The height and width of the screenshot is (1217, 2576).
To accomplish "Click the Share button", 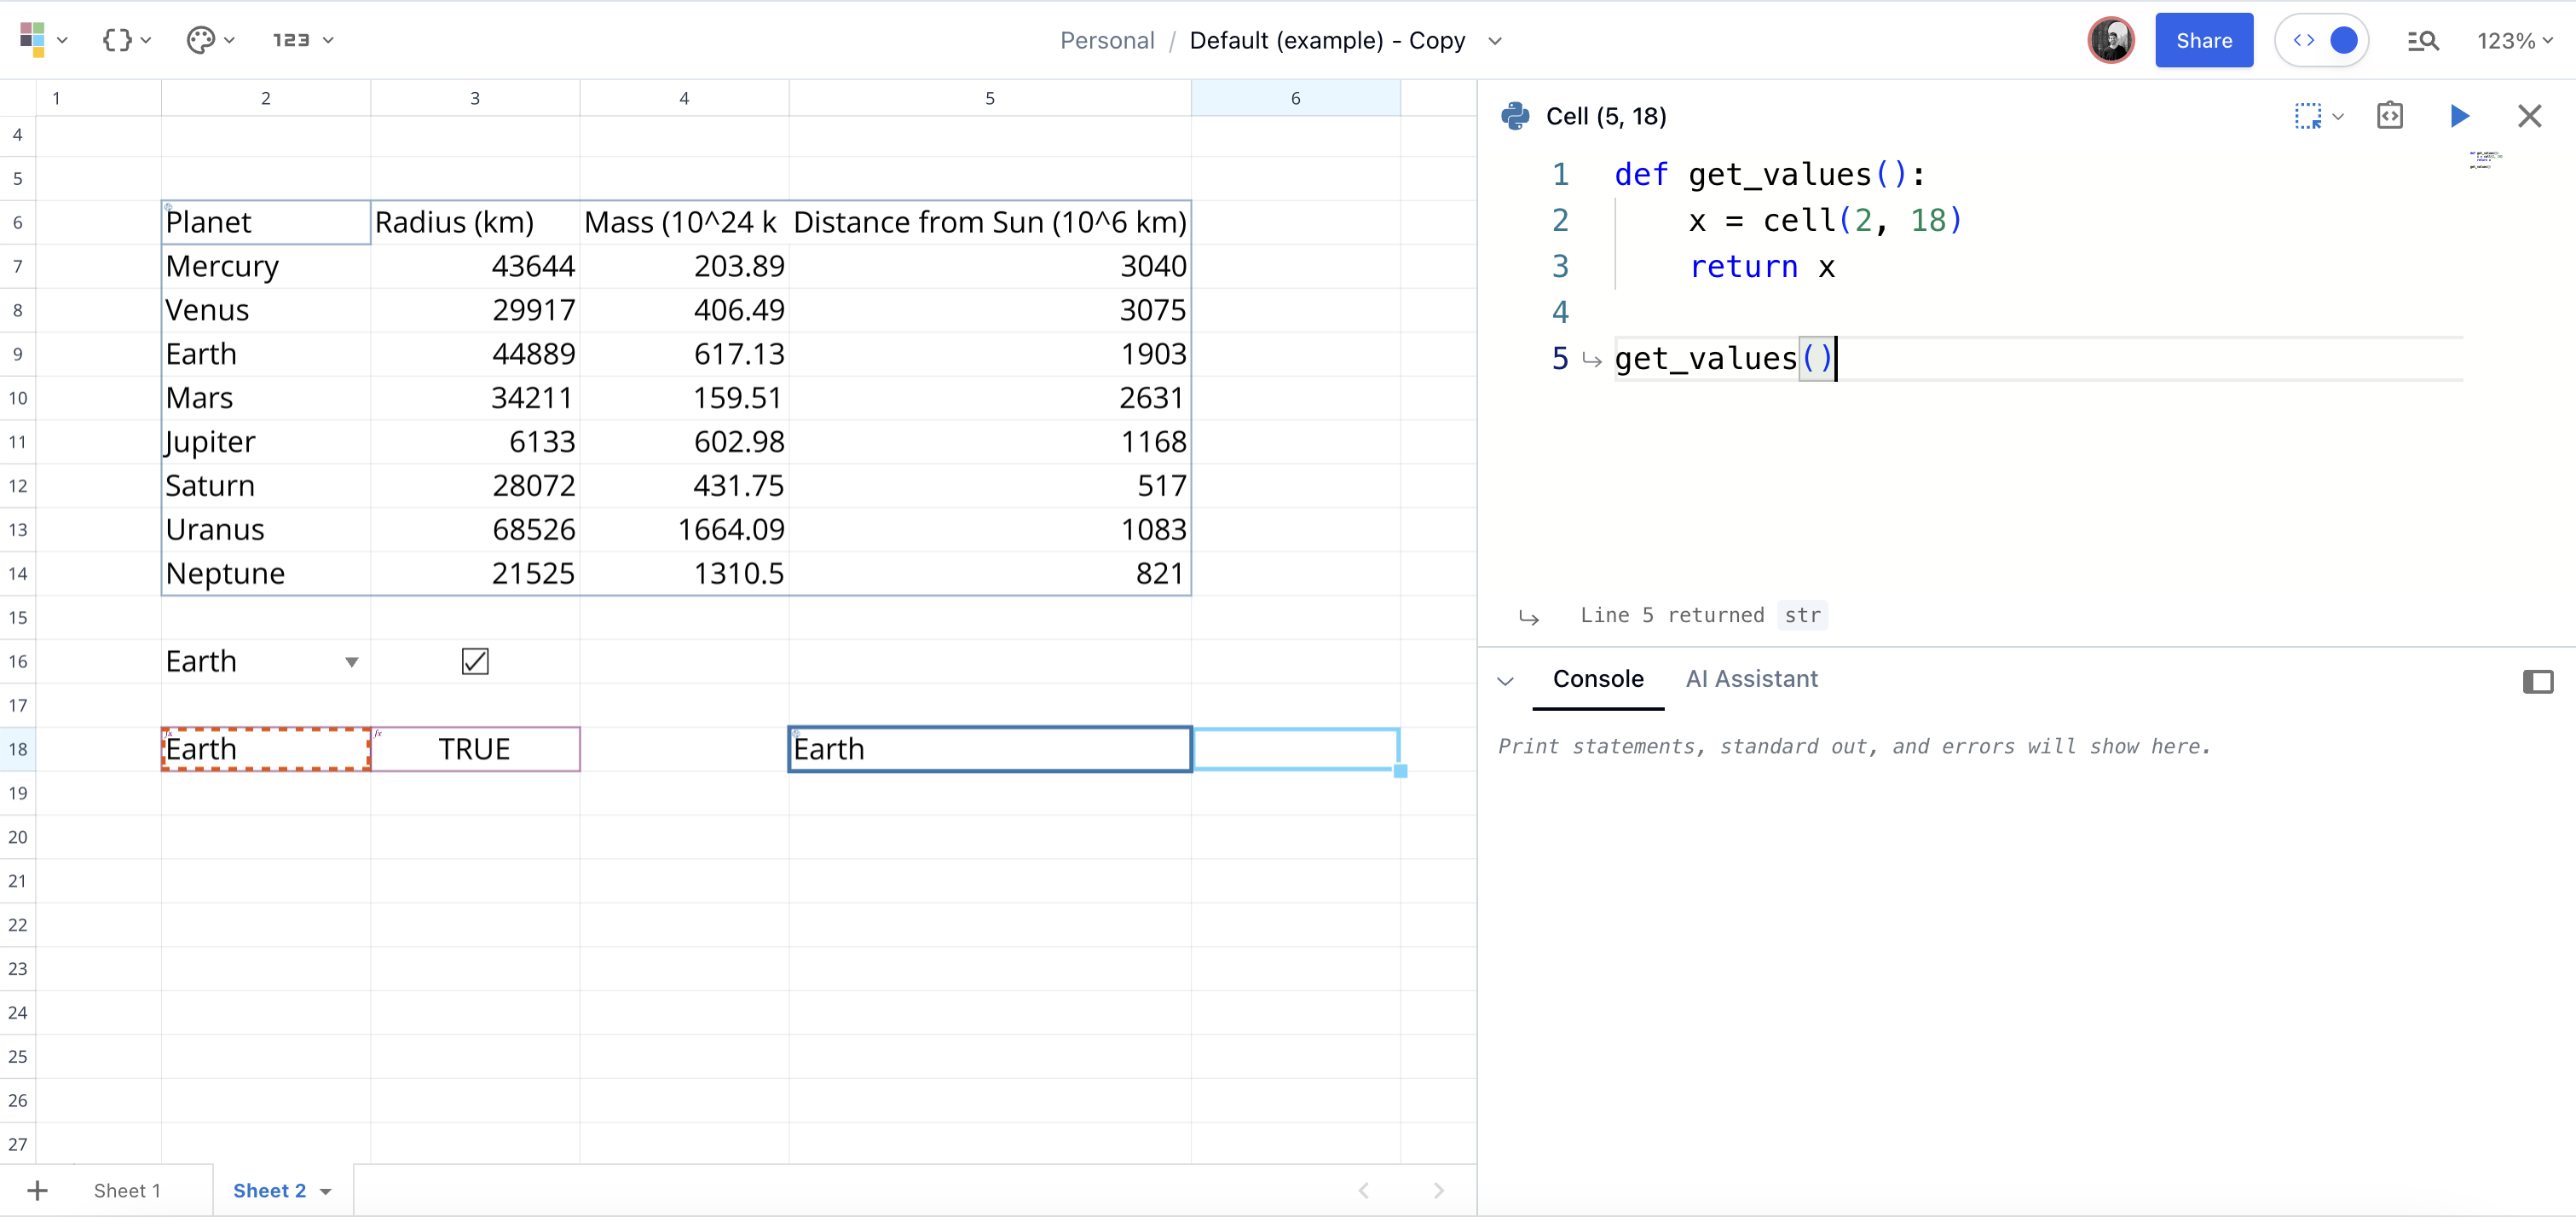I will [x=2203, y=40].
